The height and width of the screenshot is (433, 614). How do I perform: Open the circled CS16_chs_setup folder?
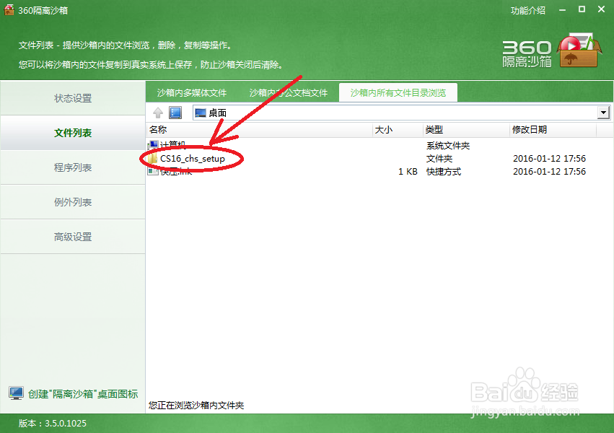click(x=191, y=157)
